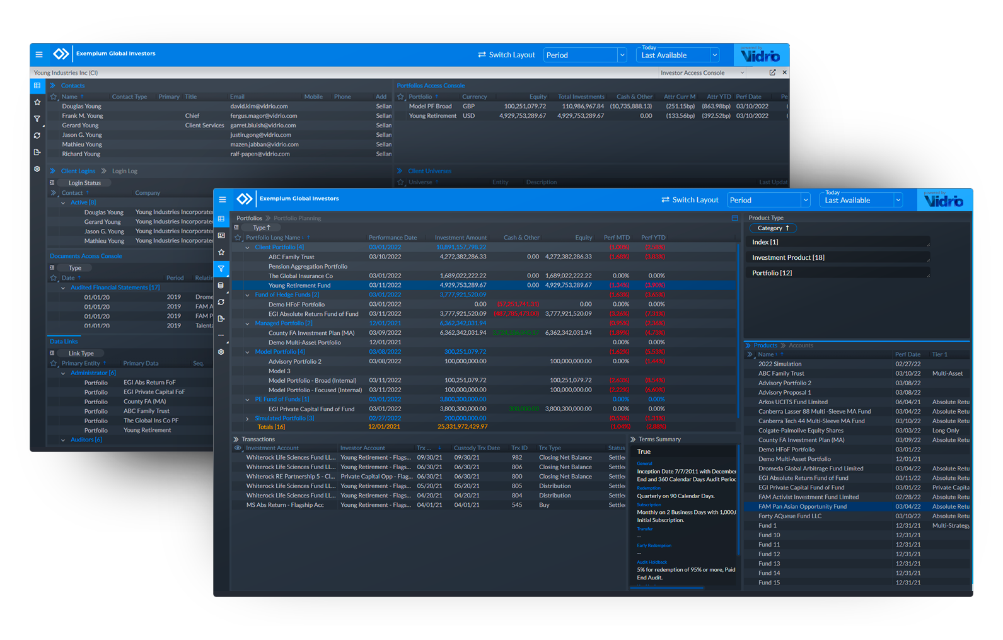Open hamburger menu in back window
The width and height of the screenshot is (1003, 640).
tap(38, 55)
